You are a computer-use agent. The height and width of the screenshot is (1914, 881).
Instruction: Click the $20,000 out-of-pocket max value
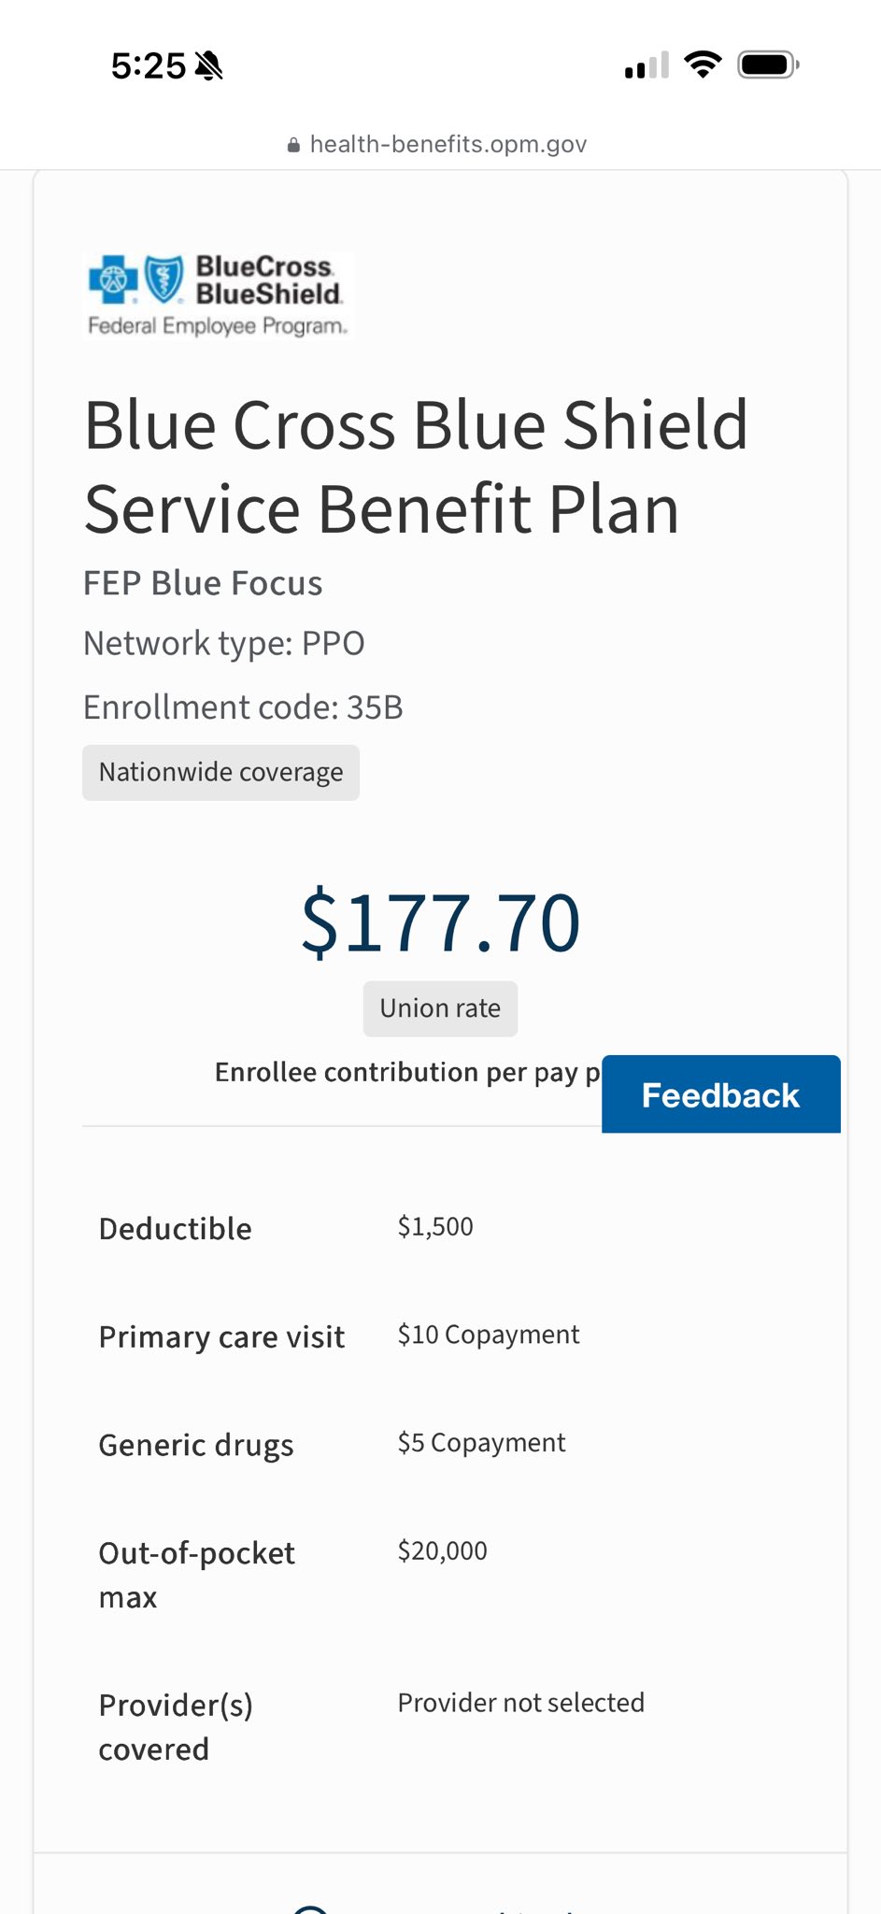point(443,1551)
